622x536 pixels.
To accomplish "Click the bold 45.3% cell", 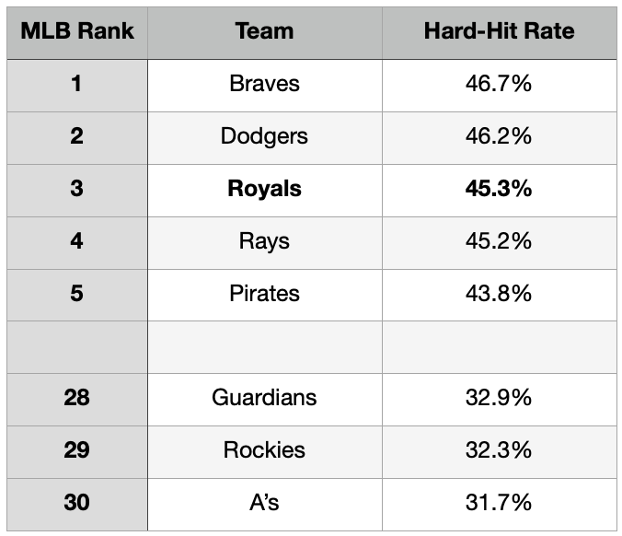I will click(x=499, y=189).
